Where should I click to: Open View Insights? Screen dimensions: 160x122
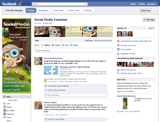(x=124, y=49)
